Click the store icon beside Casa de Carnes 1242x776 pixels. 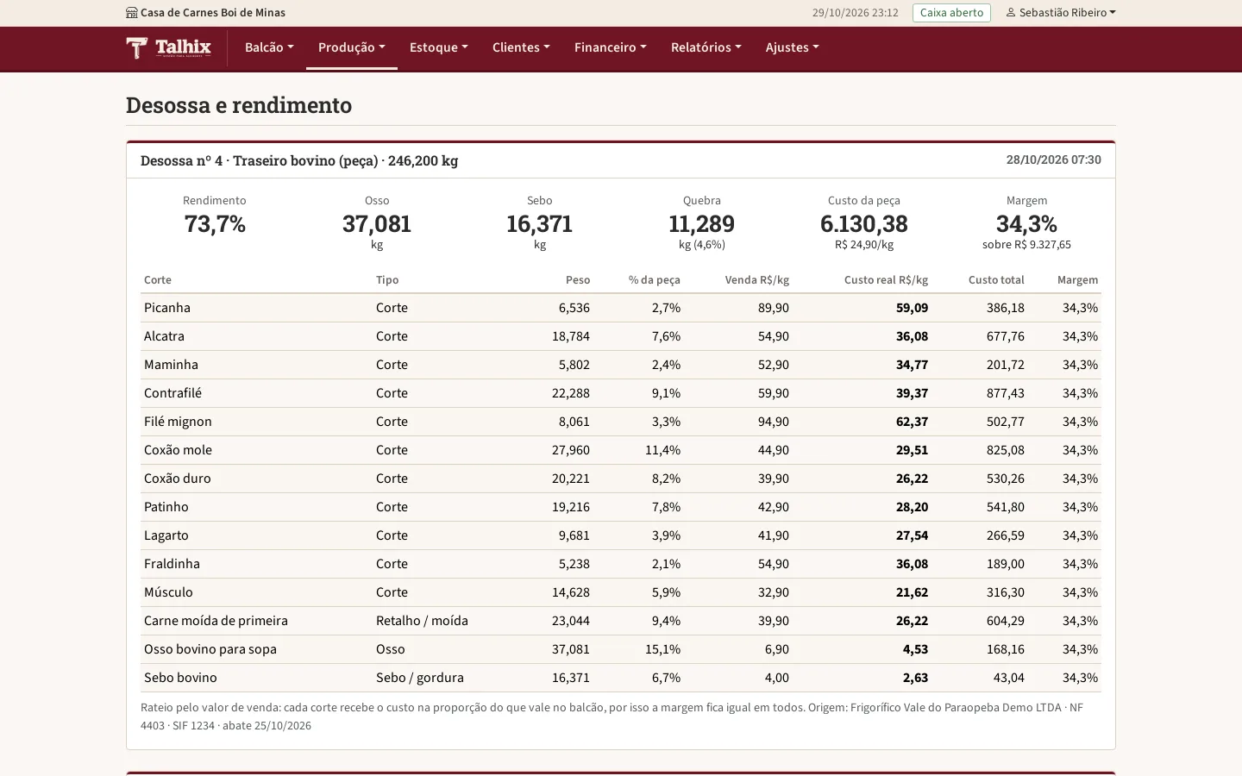click(x=131, y=13)
